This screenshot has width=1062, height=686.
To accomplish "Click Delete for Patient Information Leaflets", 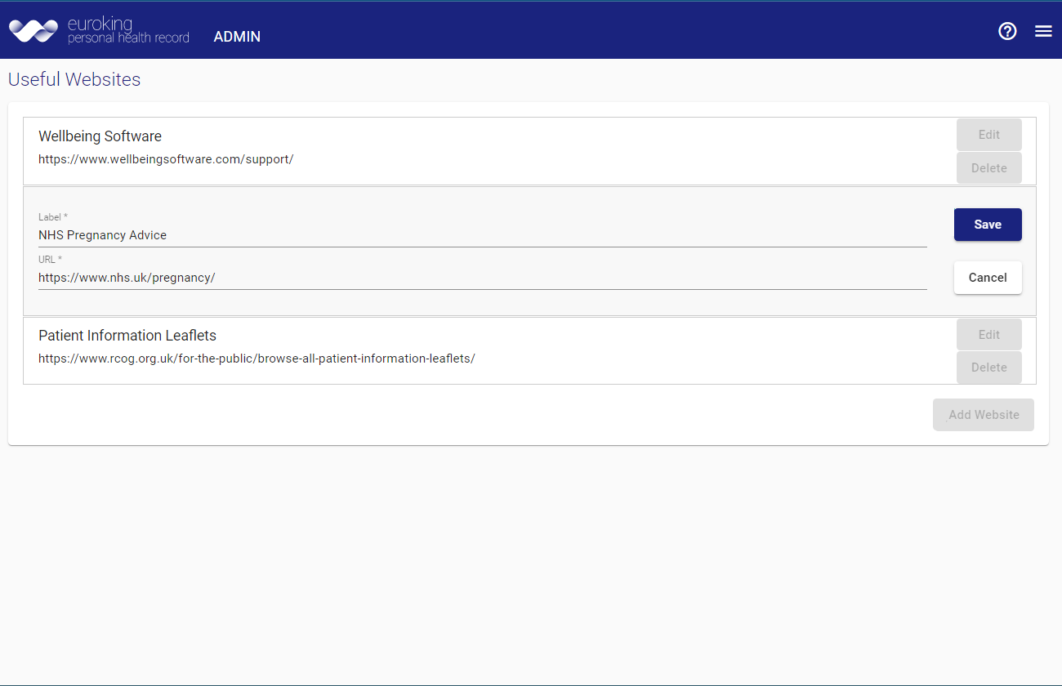I will point(989,367).
